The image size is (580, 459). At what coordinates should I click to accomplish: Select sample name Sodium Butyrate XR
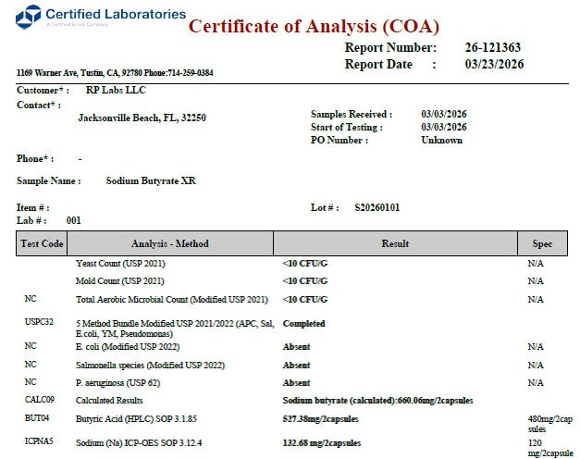pyautogui.click(x=151, y=180)
